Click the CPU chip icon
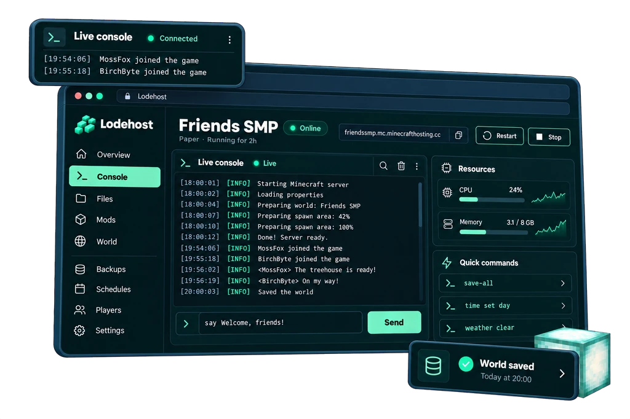630x419 pixels. (447, 193)
